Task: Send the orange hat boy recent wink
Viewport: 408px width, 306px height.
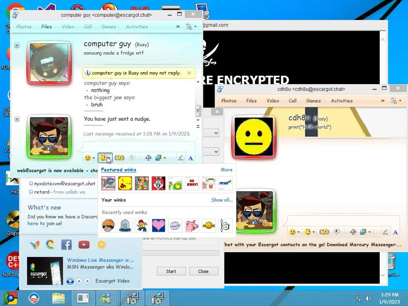Action: (108, 226)
